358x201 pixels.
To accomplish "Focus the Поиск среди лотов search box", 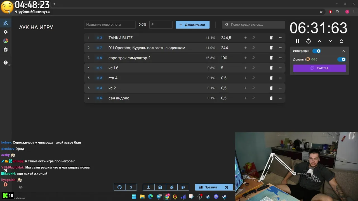I will [x=254, y=25].
